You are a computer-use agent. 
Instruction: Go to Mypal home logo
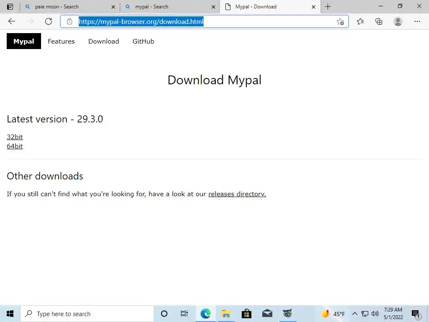pos(24,41)
